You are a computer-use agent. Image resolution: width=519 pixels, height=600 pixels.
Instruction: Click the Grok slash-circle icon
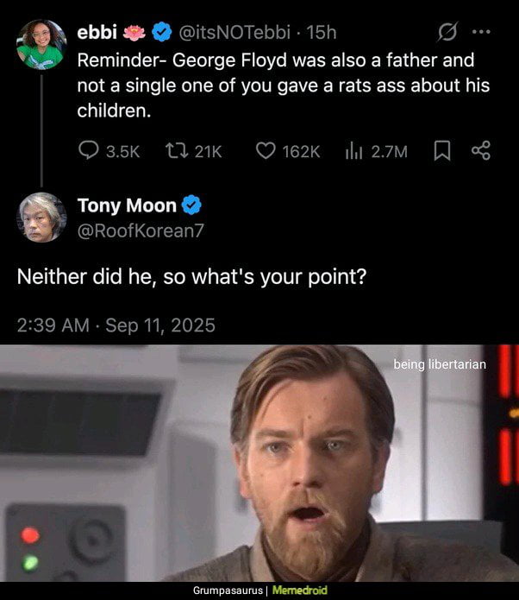pyautogui.click(x=447, y=33)
